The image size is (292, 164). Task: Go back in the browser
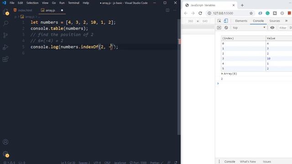click(186, 13)
